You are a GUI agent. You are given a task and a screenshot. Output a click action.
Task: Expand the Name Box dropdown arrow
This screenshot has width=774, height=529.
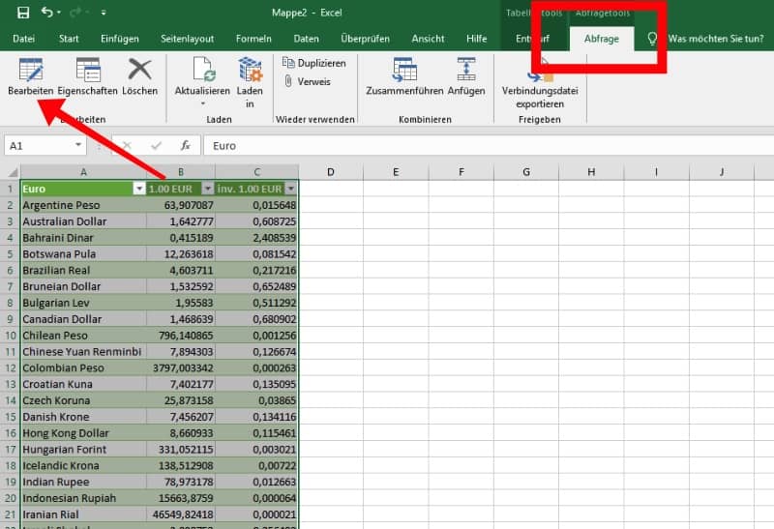pos(78,146)
